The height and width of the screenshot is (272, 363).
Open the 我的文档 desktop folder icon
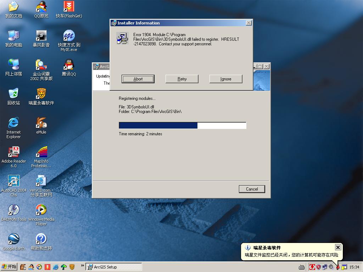tap(14, 10)
